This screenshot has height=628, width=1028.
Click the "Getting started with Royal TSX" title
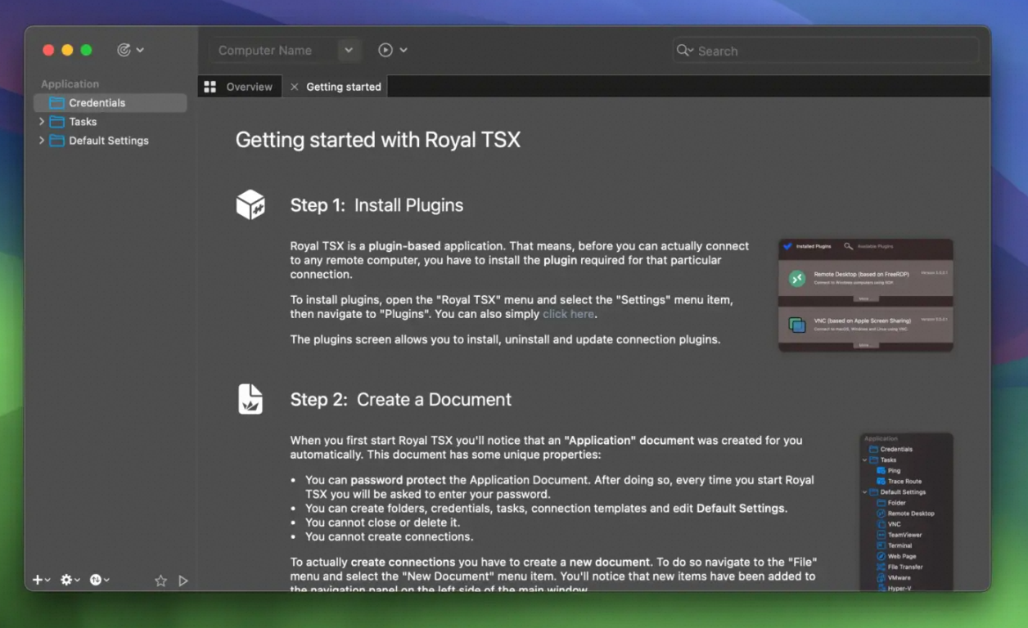[x=377, y=140]
